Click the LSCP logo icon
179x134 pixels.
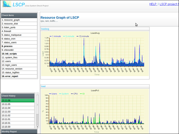coord(7,4)
